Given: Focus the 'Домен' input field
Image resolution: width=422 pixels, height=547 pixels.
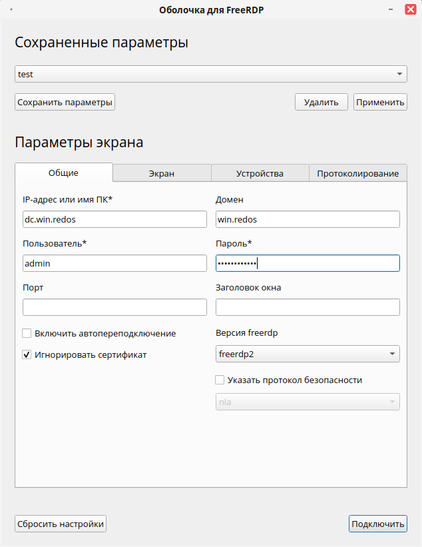Looking at the screenshot, I should [308, 219].
